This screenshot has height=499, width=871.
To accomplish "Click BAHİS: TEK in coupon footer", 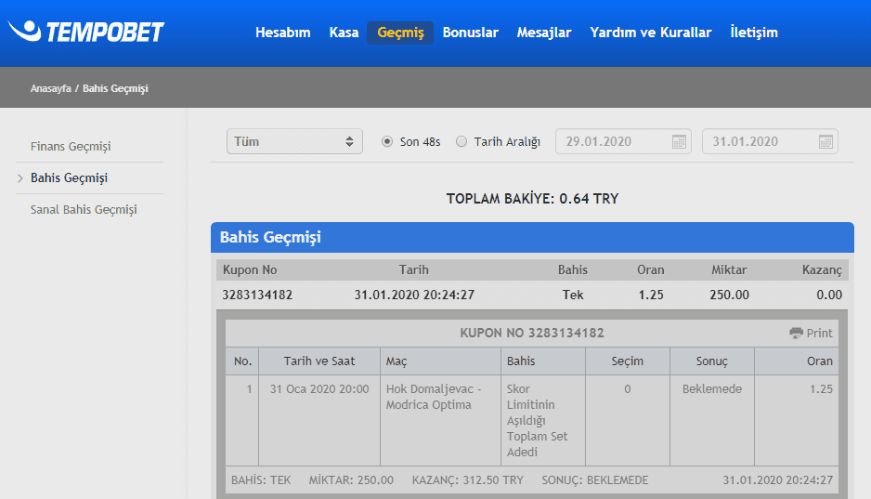I will pos(261,480).
